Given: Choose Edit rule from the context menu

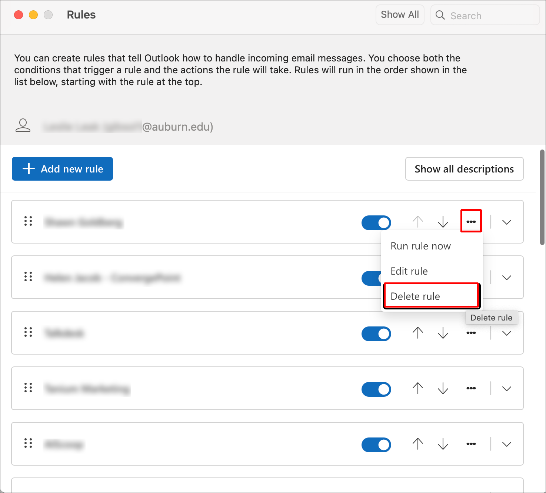Looking at the screenshot, I should [409, 271].
